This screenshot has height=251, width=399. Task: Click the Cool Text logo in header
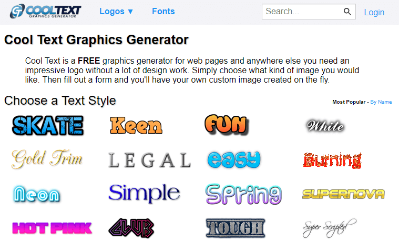(x=47, y=11)
